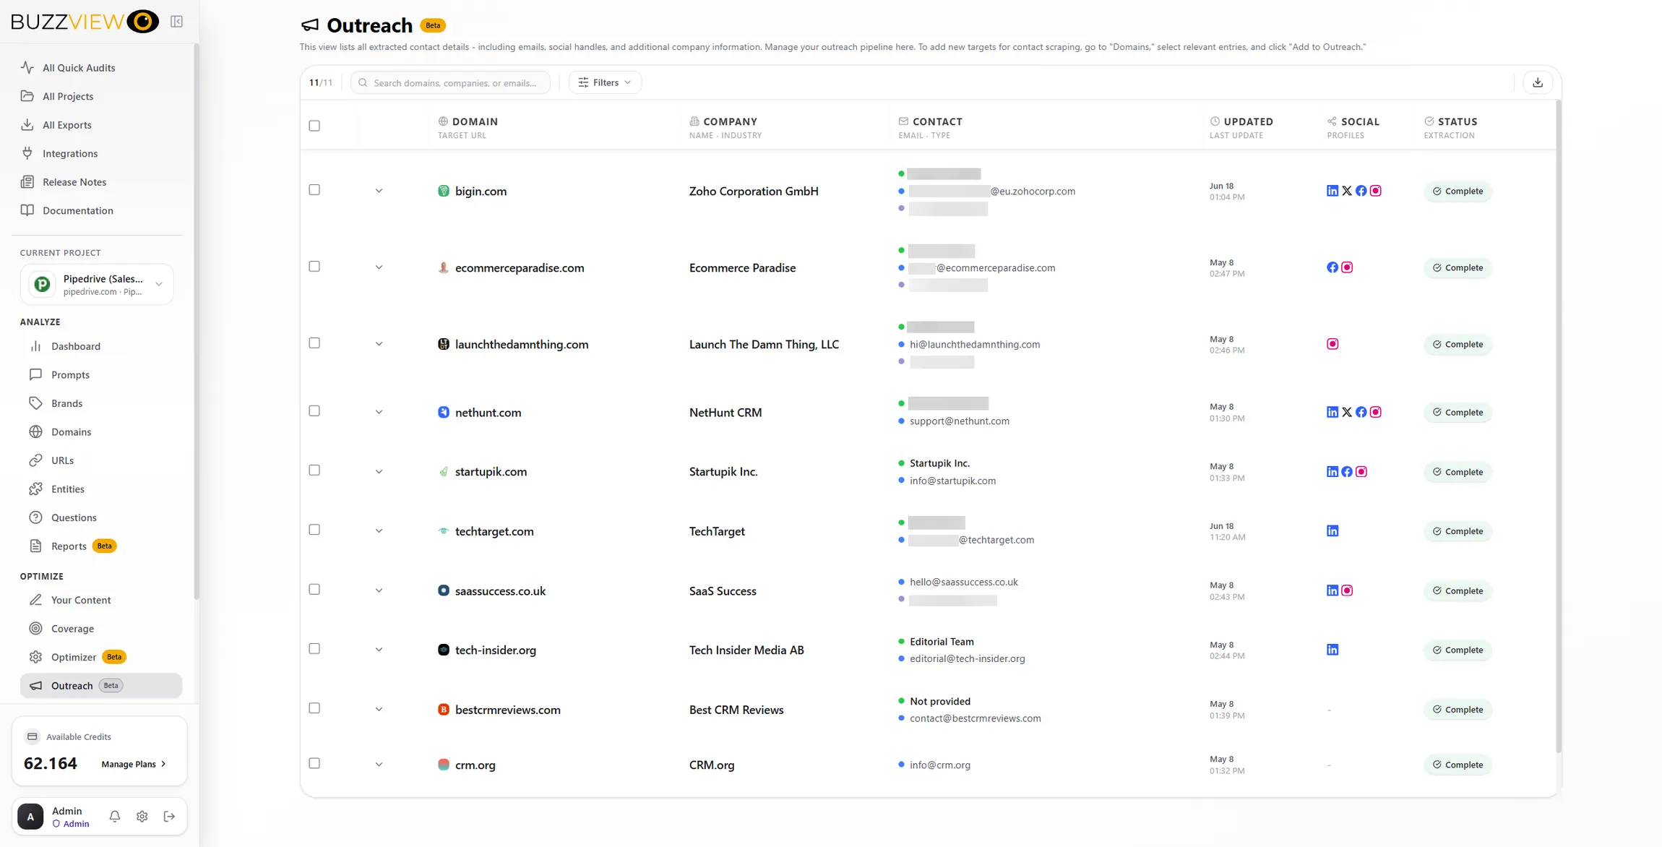
Task: Go to All Quick Audits
Action: pos(78,68)
